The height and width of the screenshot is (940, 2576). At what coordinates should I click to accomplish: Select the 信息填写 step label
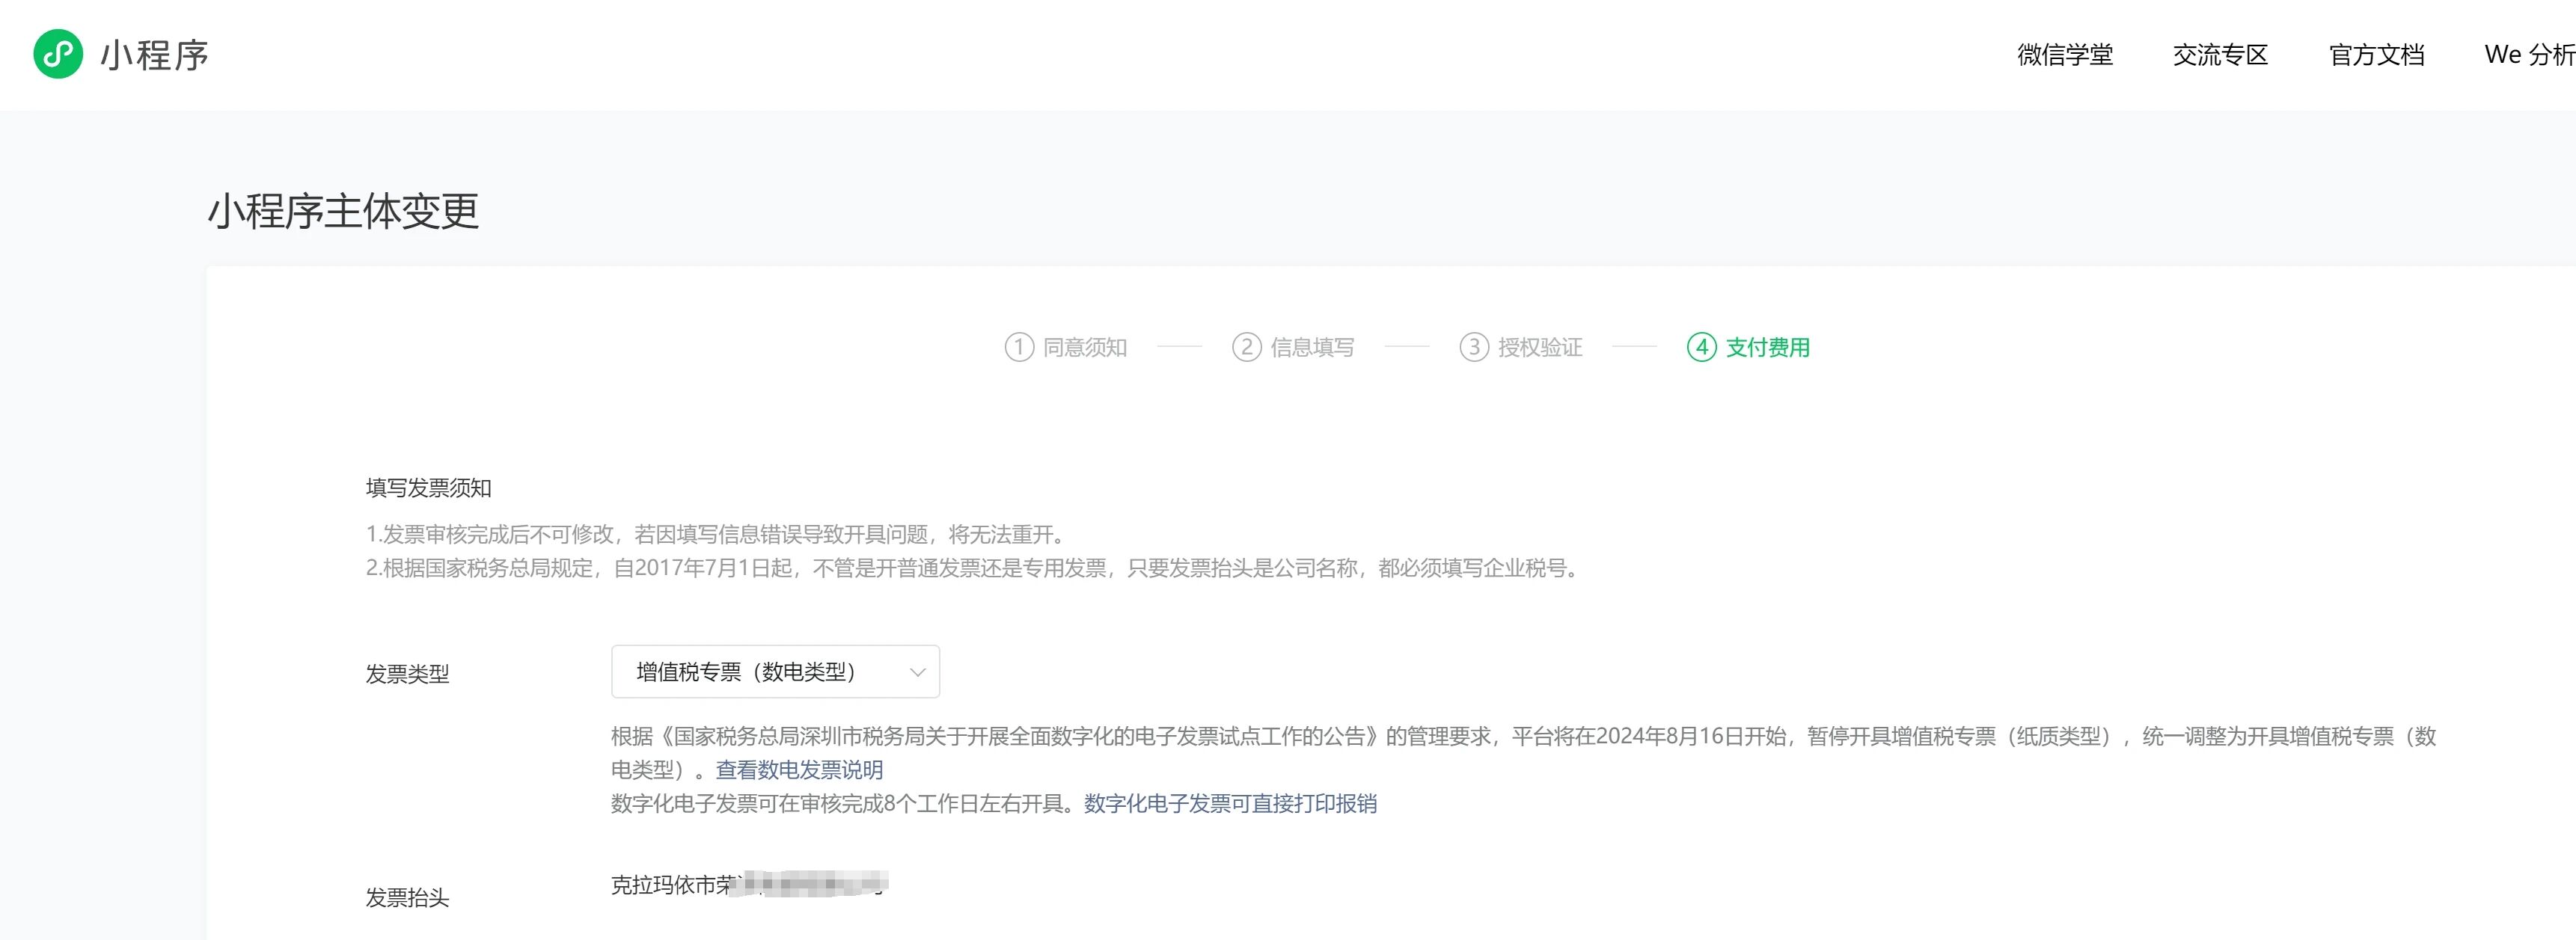click(x=1312, y=347)
